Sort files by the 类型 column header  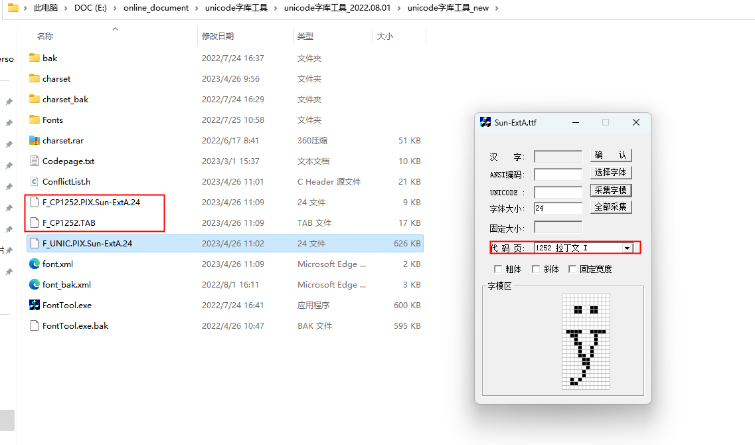(x=305, y=36)
